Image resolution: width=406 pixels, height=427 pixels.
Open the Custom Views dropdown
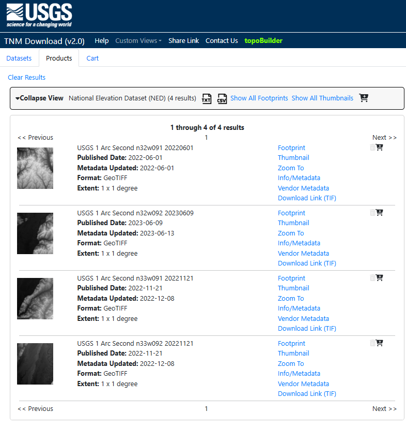[138, 41]
